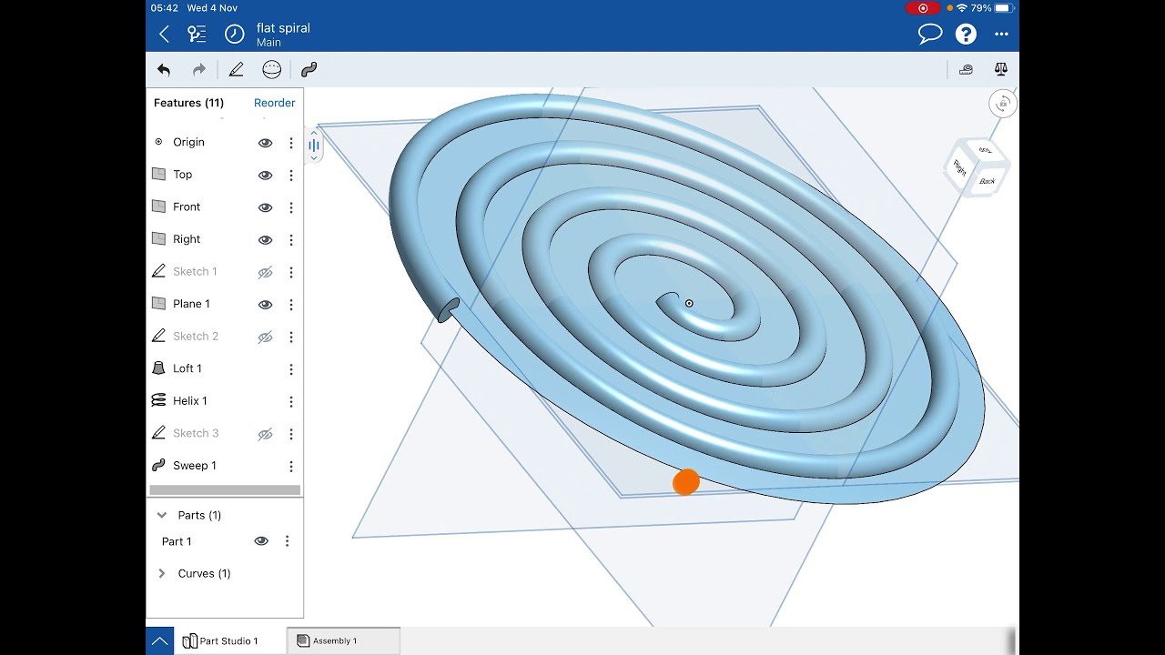
Task: Open the comments speech bubble
Action: tap(929, 35)
